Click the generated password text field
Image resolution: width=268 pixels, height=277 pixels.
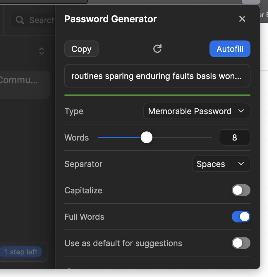point(157,76)
